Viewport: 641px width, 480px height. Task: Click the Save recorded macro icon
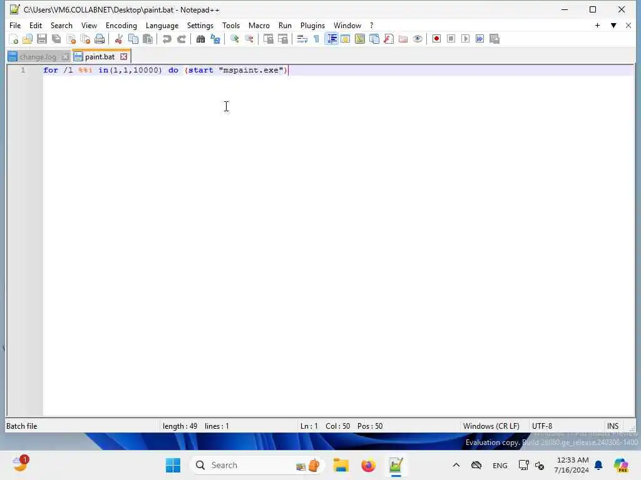[x=495, y=39]
